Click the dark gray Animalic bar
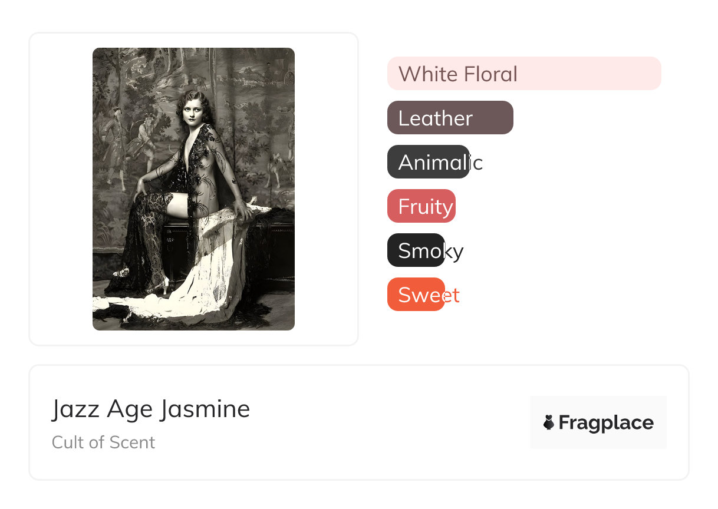The width and height of the screenshot is (718, 509). click(428, 162)
